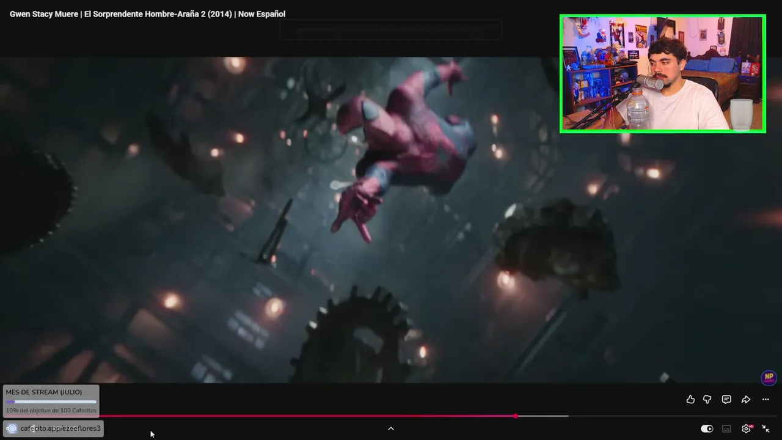Click the streamer webcam overlay
This screenshot has height=440, width=782.
(x=663, y=74)
